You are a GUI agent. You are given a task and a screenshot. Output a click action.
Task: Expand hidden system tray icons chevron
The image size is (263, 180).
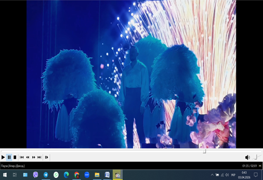coord(212,175)
